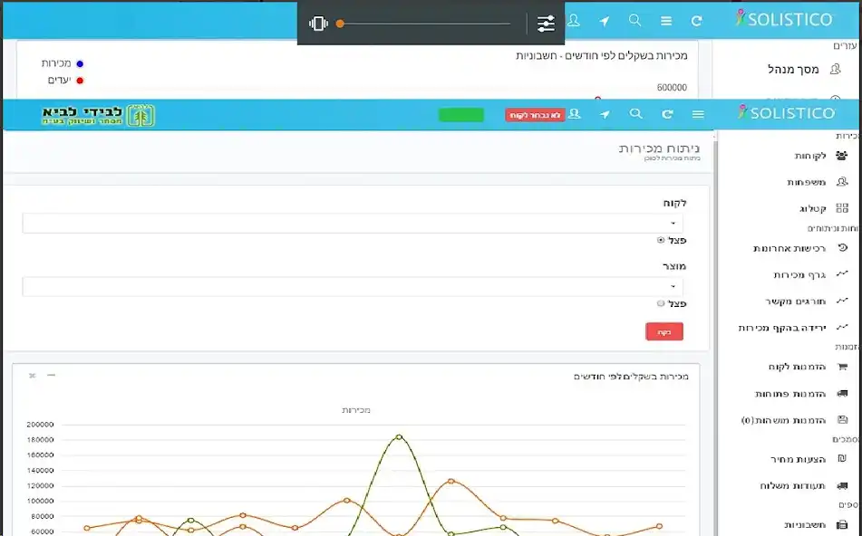
Task: Click the volume slider track
Action: coord(426,24)
